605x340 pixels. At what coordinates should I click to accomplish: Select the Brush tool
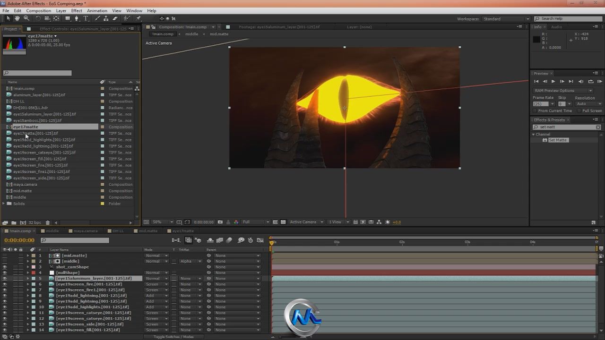(98, 18)
